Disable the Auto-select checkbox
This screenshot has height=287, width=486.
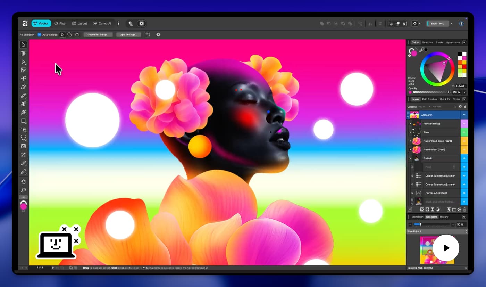coord(39,34)
